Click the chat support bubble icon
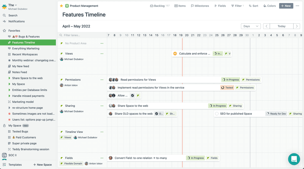The height and width of the screenshot is (169, 304). (294, 159)
